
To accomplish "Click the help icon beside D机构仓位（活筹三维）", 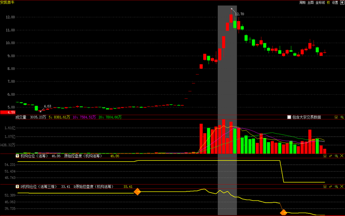I will click(x=17, y=187).
